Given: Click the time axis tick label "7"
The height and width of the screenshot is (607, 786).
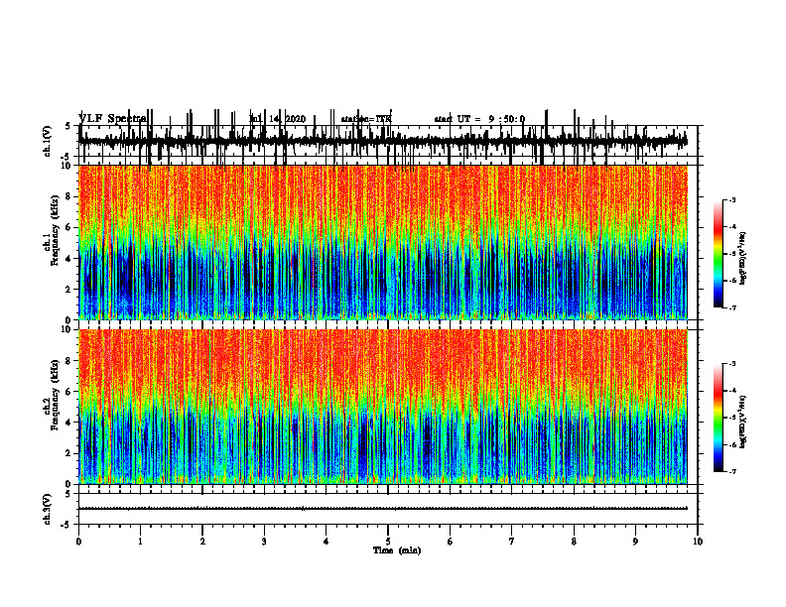Looking at the screenshot, I should click(x=512, y=542).
